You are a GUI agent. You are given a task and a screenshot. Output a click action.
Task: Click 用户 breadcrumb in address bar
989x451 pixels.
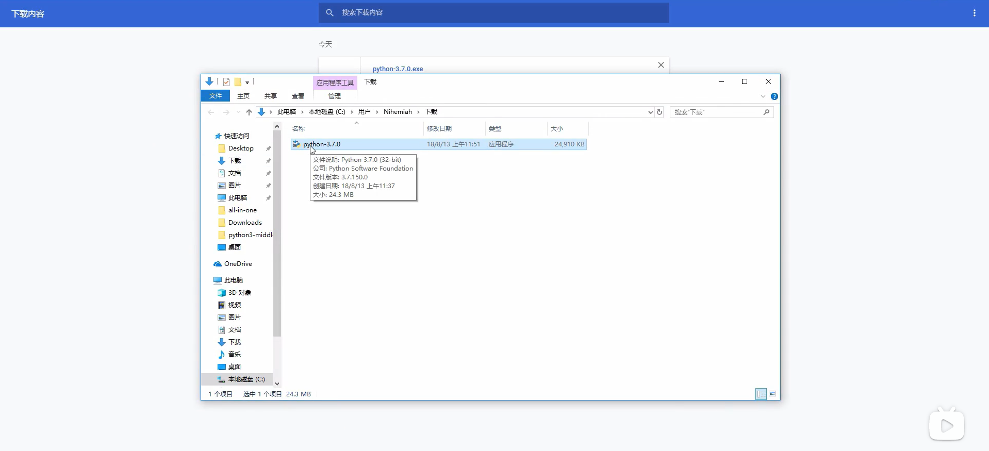[364, 112]
